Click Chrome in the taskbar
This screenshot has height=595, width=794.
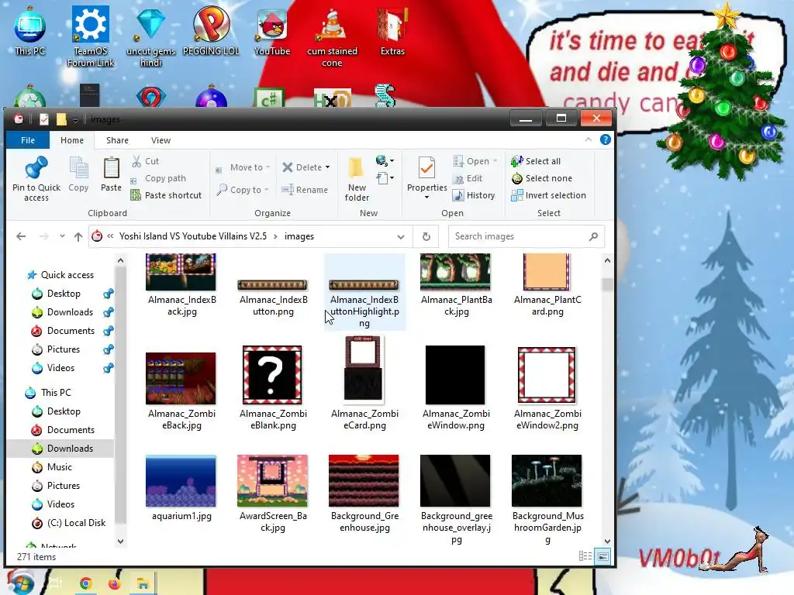[85, 583]
